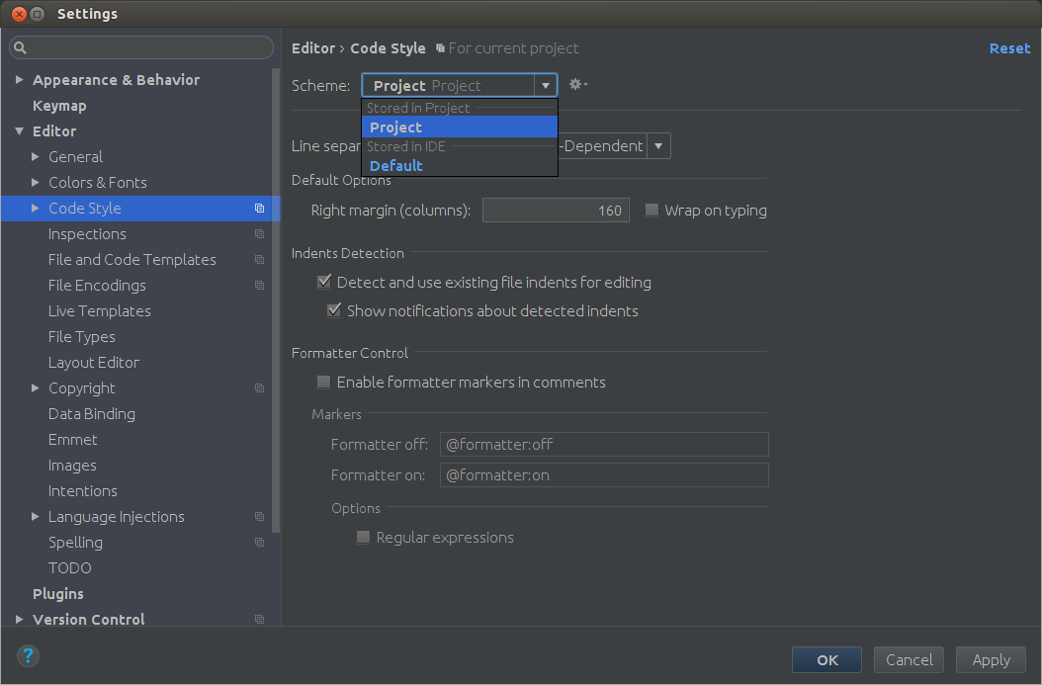Screen dimensions: 1042x685
Task: Open Live Templates settings page
Action: click(100, 311)
